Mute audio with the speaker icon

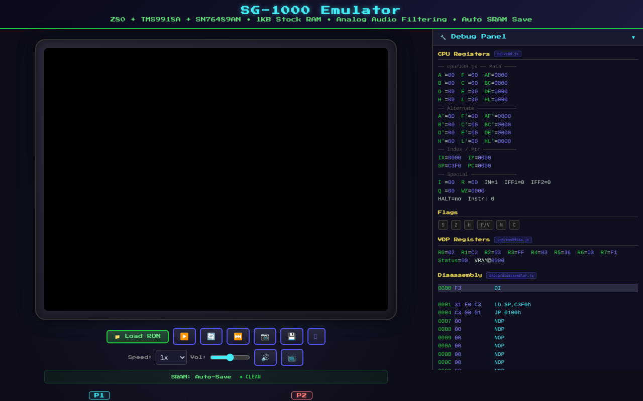point(265,357)
